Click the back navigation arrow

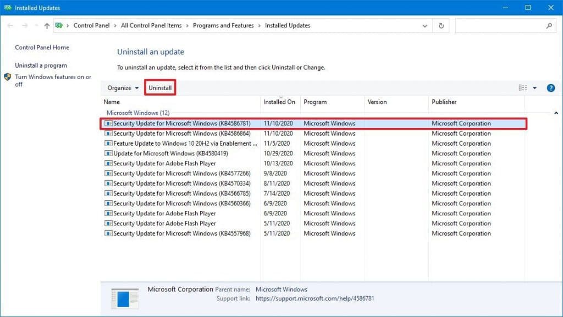pyautogui.click(x=9, y=25)
